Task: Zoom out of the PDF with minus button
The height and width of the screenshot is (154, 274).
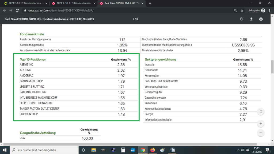Action: tap(261, 133)
